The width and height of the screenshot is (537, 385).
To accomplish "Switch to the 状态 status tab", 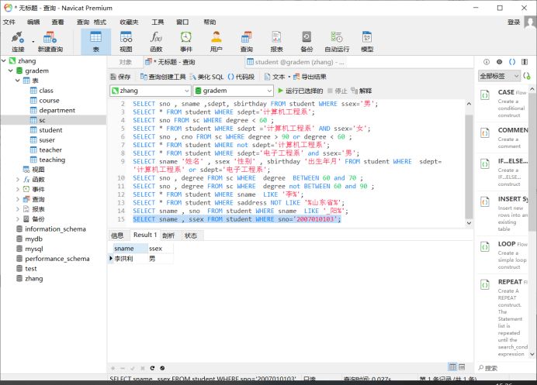I will 190,235.
